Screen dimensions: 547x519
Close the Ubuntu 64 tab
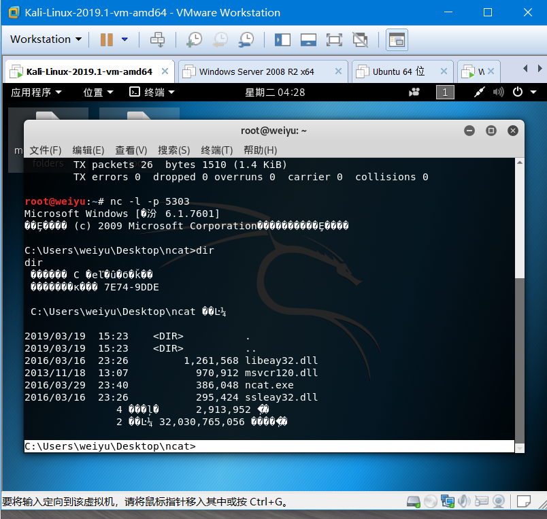[444, 71]
